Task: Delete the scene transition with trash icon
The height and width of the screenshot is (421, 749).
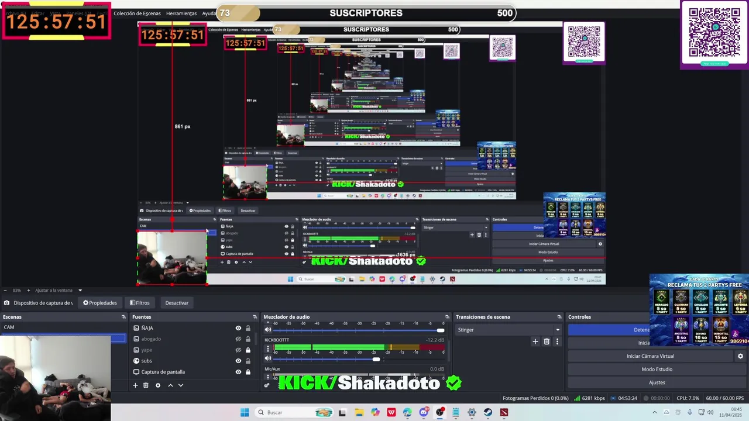Action: click(547, 341)
